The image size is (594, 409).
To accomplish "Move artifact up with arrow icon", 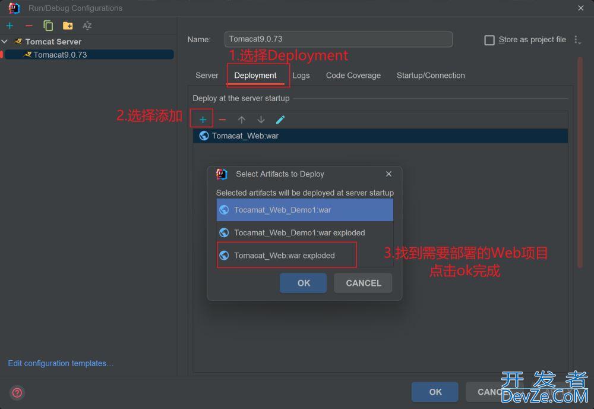I will pyautogui.click(x=242, y=119).
